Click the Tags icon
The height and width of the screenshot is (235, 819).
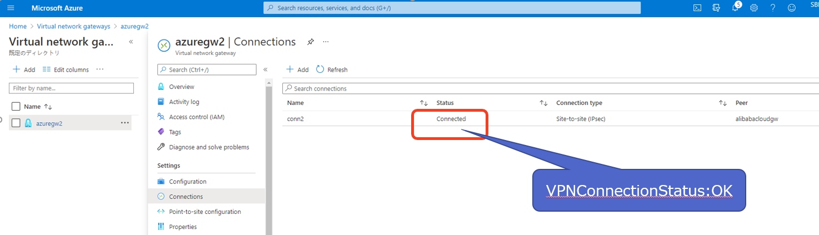(161, 132)
